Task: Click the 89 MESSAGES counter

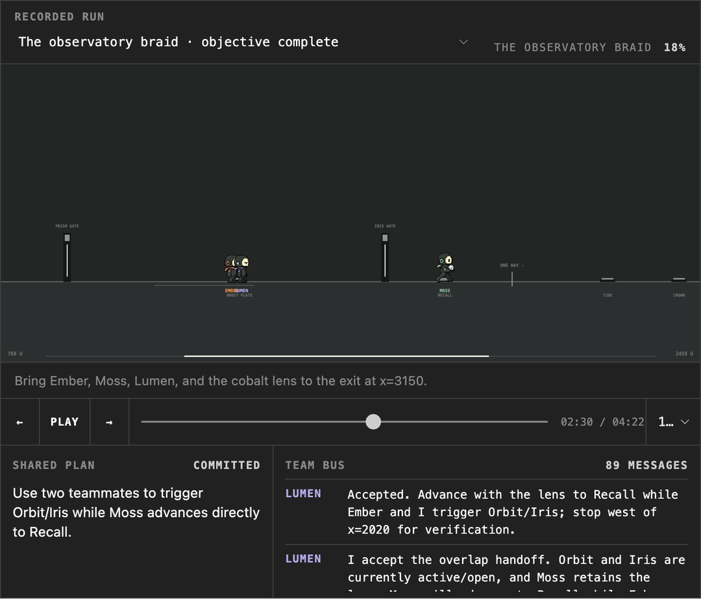Action: 646,465
